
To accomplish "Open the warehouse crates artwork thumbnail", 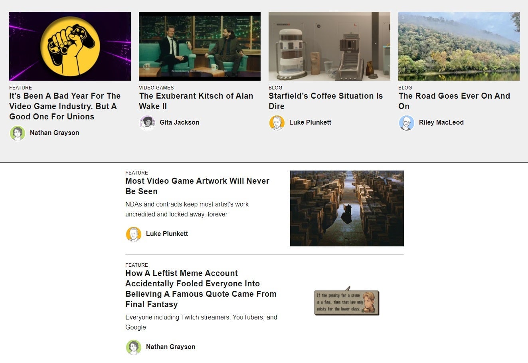I will pos(347,208).
